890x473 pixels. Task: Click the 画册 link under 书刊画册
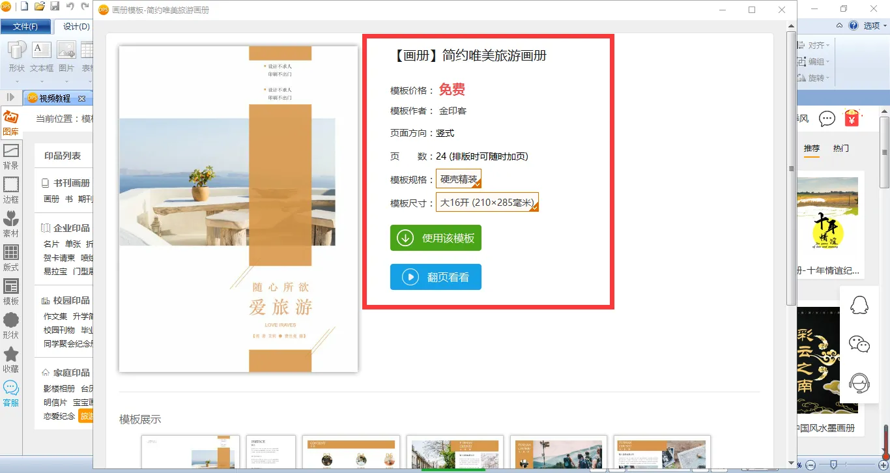tap(51, 199)
